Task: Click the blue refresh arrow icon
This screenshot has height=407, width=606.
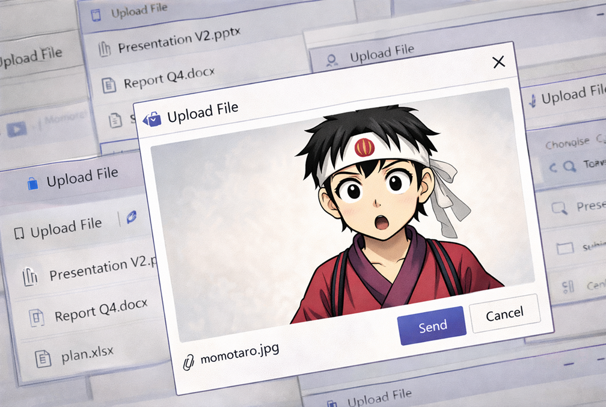Action: (554, 167)
